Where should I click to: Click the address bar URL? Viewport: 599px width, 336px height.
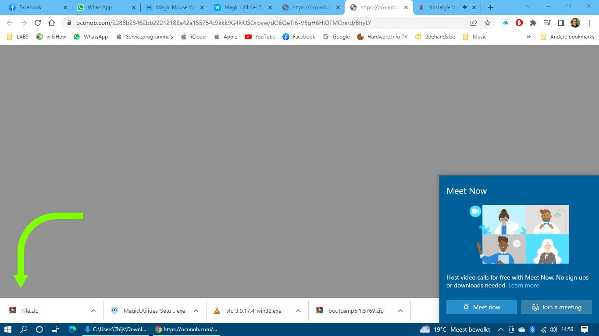(224, 23)
